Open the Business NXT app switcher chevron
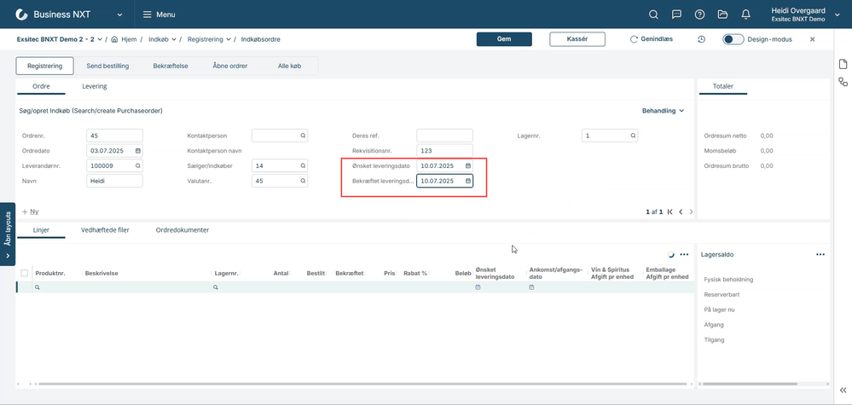 (x=119, y=14)
